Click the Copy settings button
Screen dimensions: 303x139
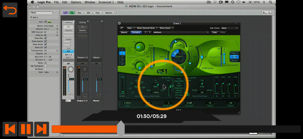click(215, 32)
